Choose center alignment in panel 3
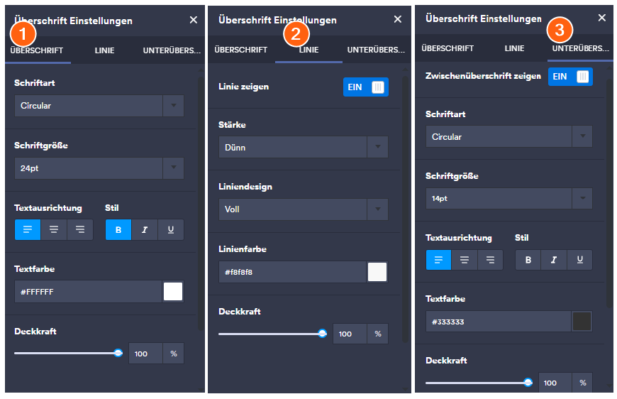The height and width of the screenshot is (399, 617). click(465, 260)
